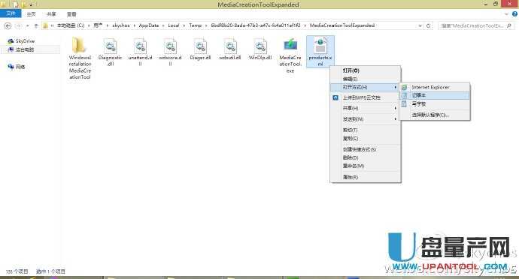The height and width of the screenshot is (279, 519).
Task: Choose 上传到WPS云文档 in the context menu
Action: 366,97
